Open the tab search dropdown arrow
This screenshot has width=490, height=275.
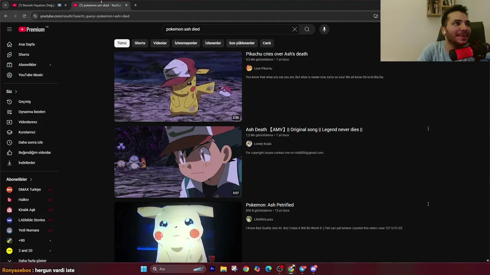click(x=5, y=5)
